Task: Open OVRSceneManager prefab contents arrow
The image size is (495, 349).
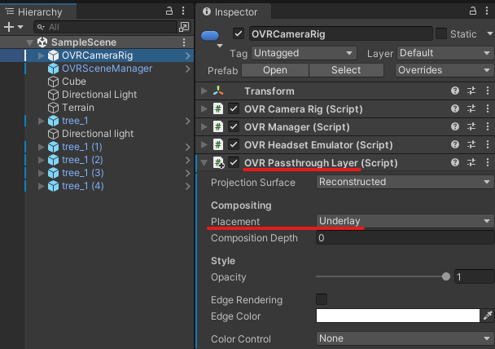Action: 188,68
